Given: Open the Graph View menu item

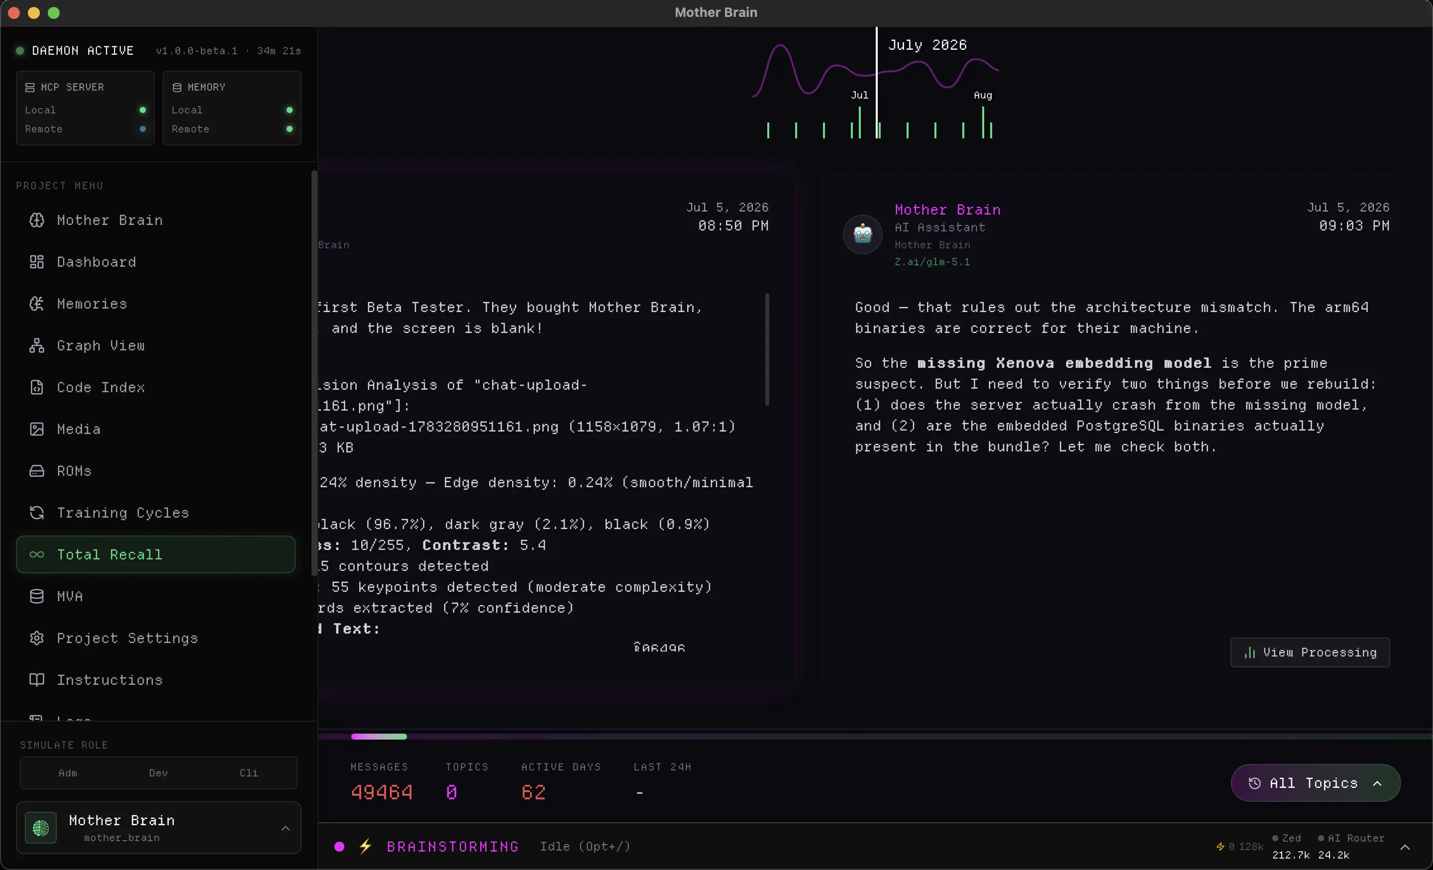Looking at the screenshot, I should point(156,345).
